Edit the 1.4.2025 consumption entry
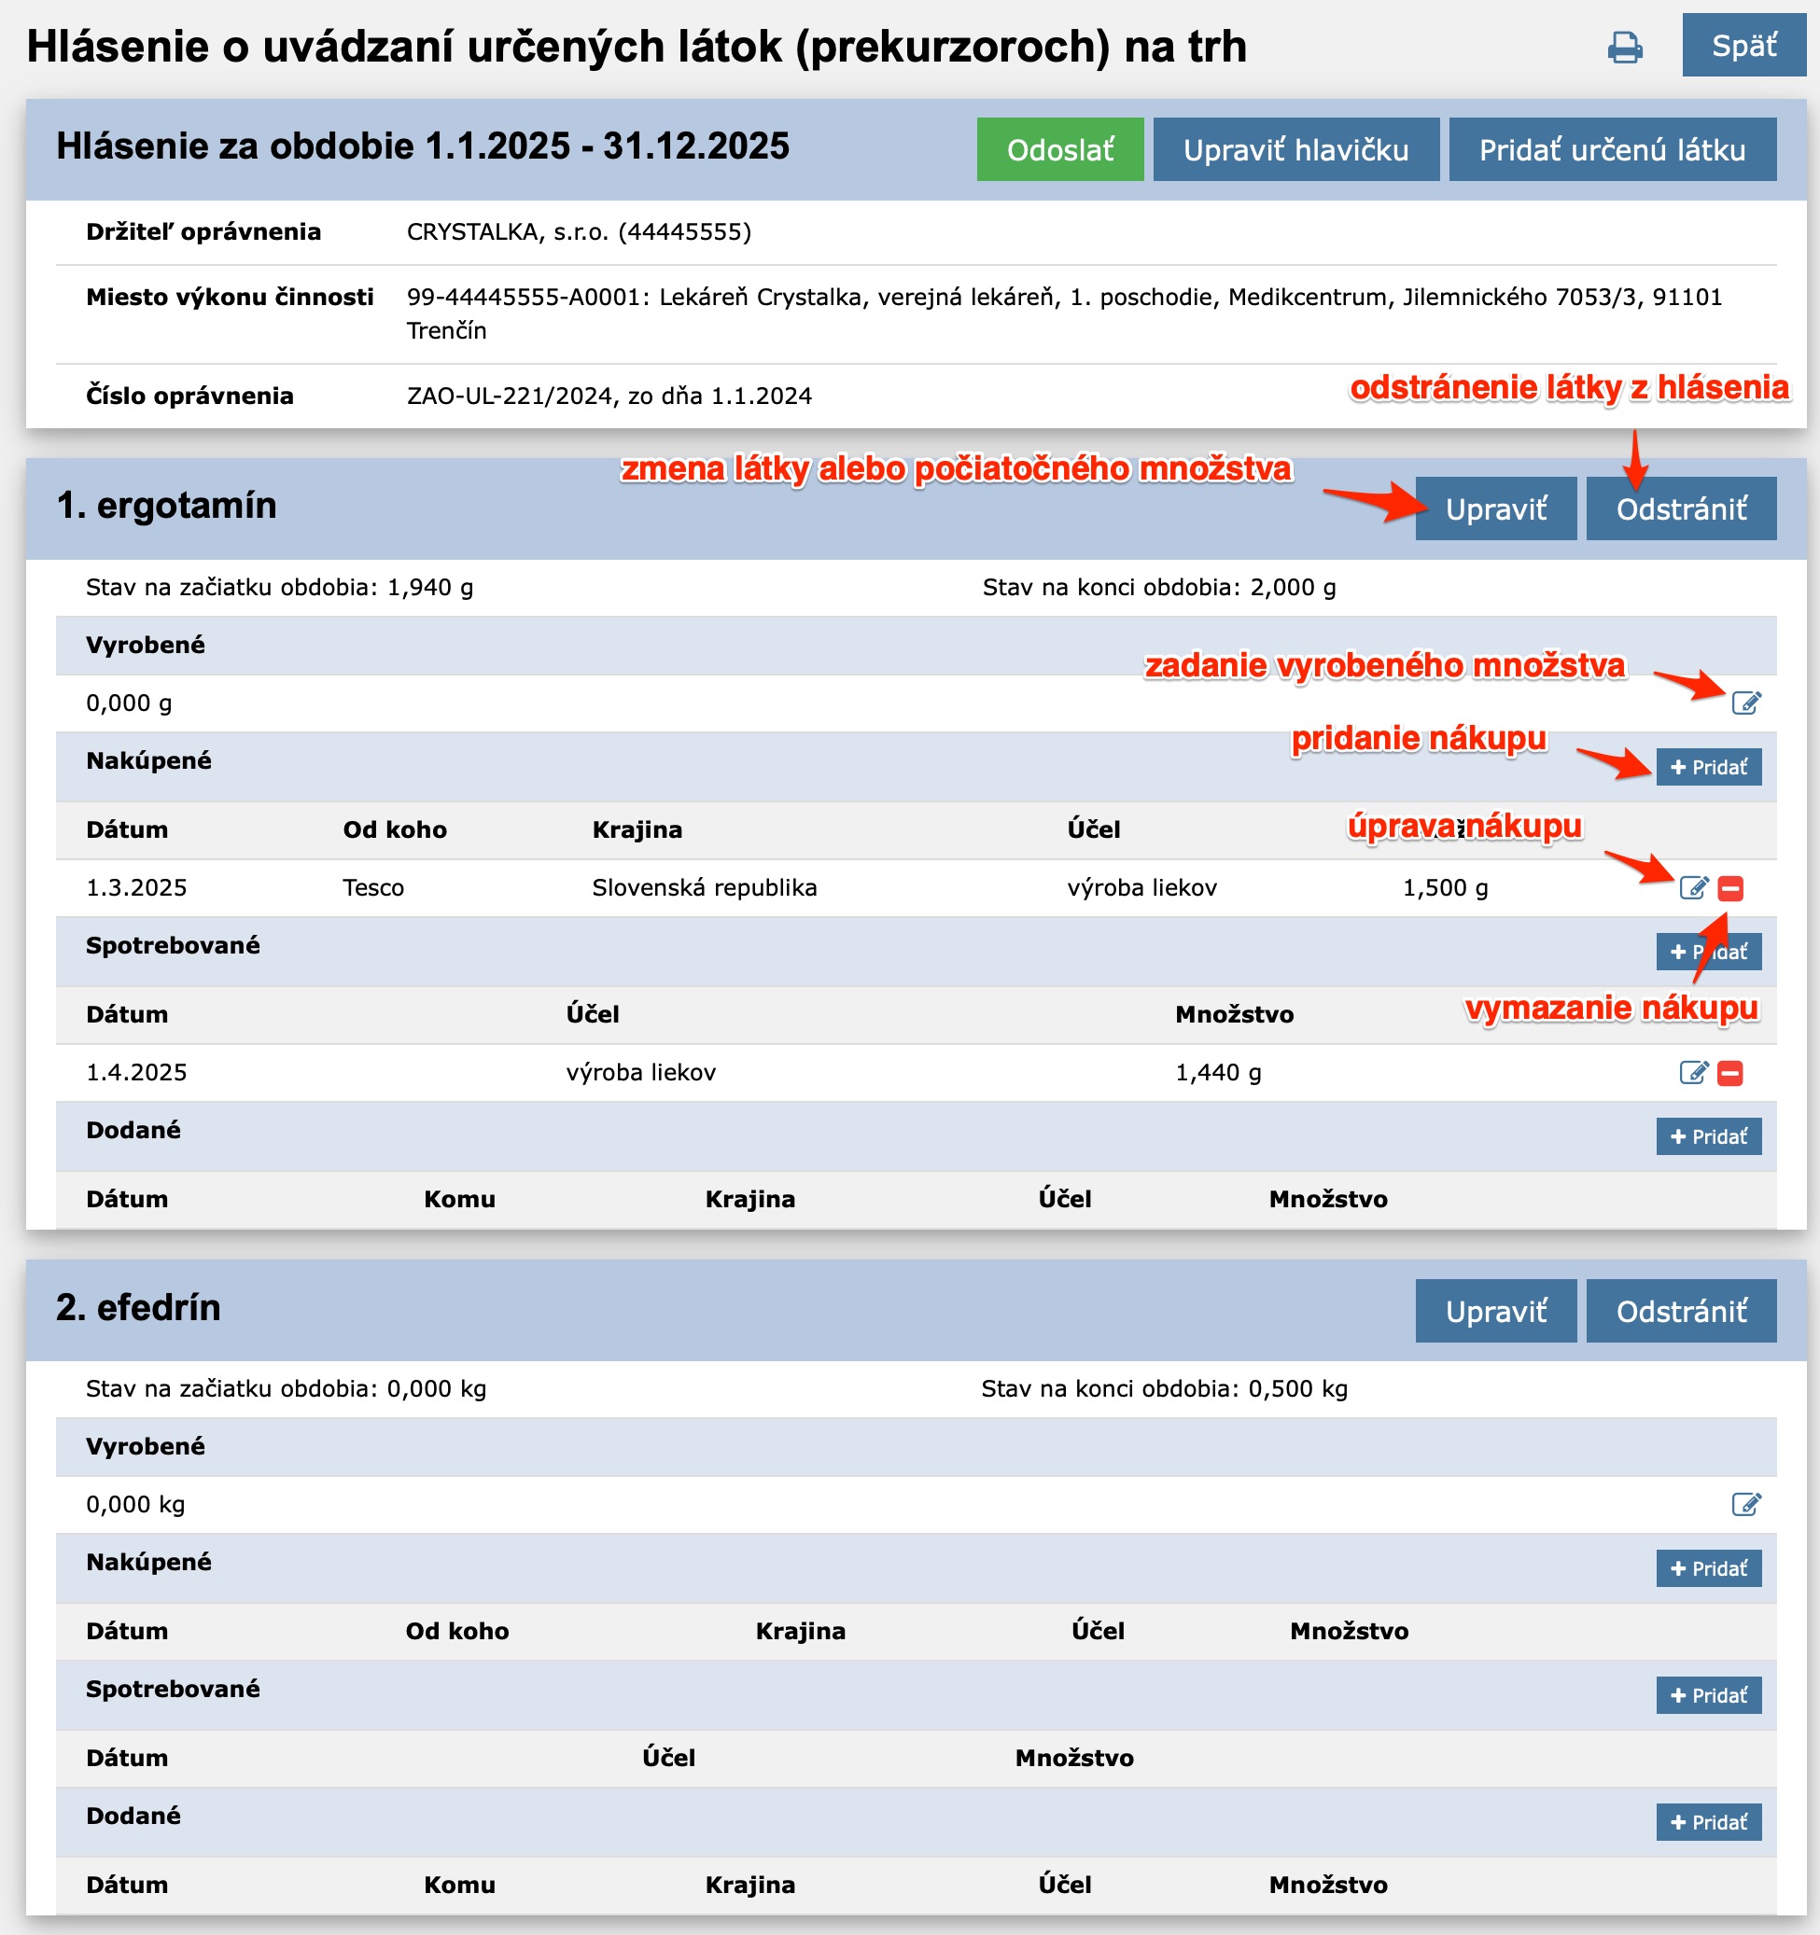1820x1935 pixels. pos(1693,1073)
